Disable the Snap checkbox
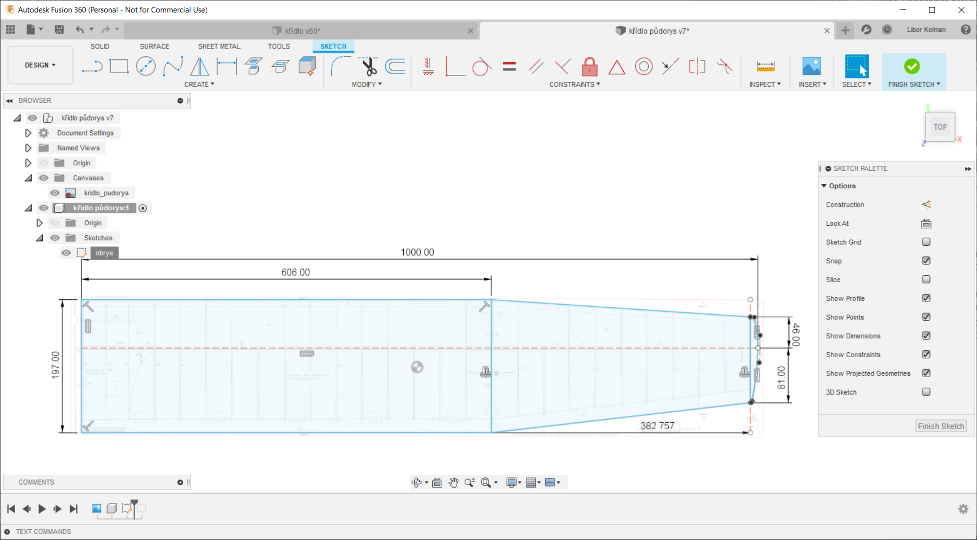 coord(926,261)
